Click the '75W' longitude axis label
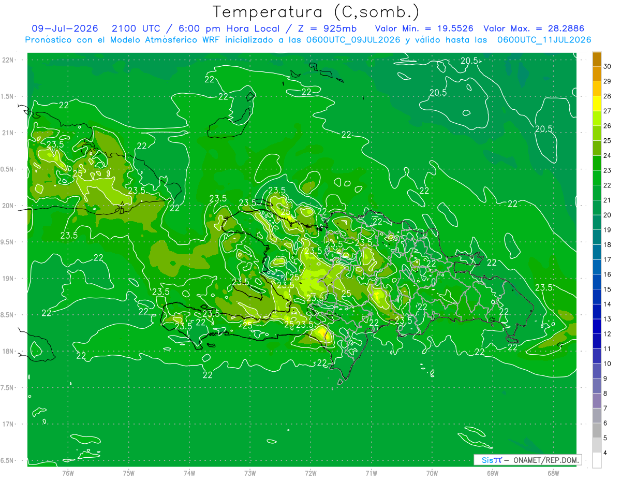The height and width of the screenshot is (480, 621). pos(128,473)
